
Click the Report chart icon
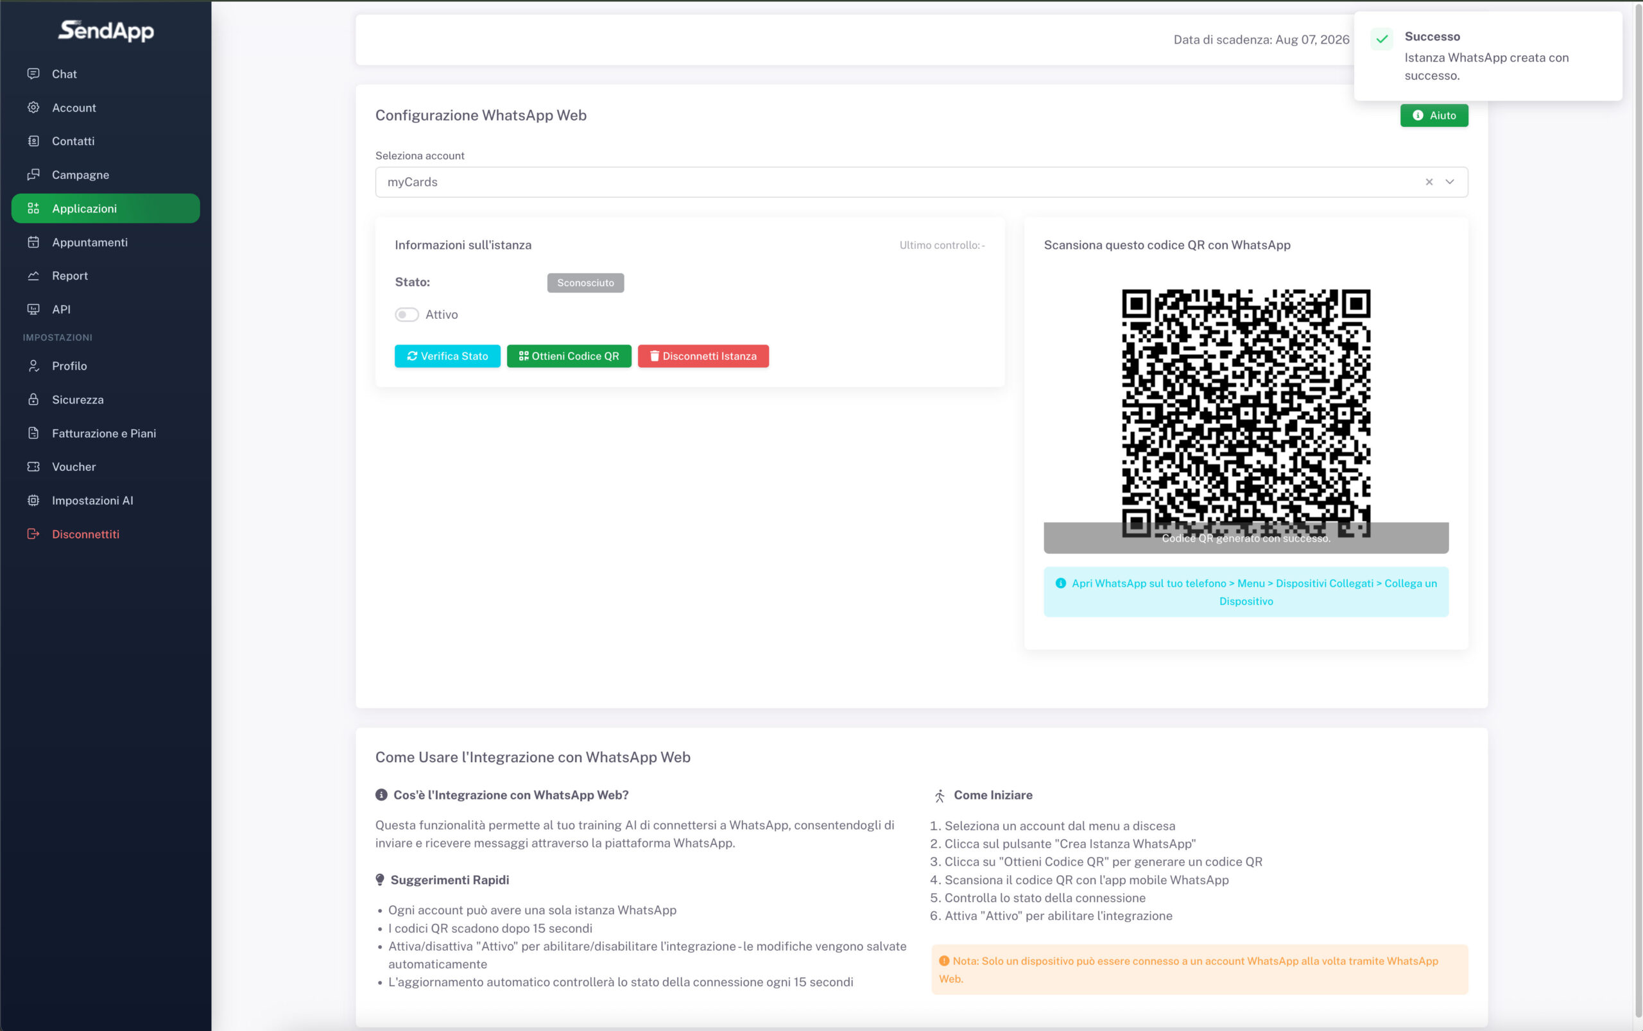(x=33, y=275)
